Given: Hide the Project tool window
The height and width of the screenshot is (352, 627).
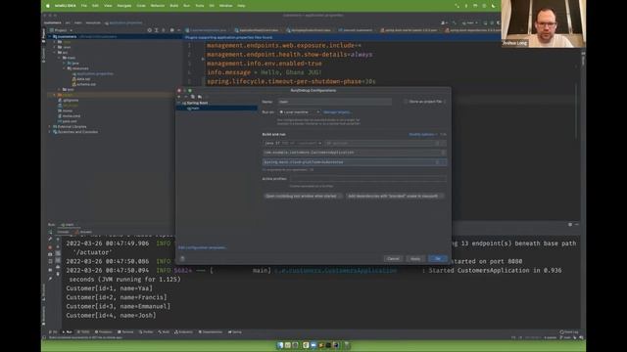Looking at the screenshot, I should click(178, 30).
